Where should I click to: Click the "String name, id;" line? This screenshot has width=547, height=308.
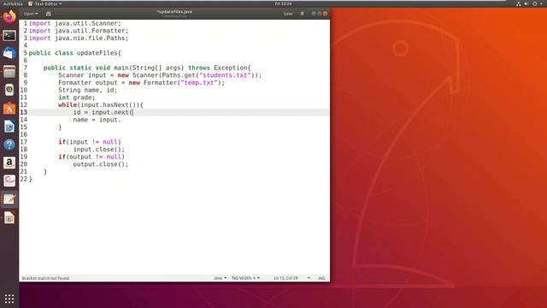point(87,90)
